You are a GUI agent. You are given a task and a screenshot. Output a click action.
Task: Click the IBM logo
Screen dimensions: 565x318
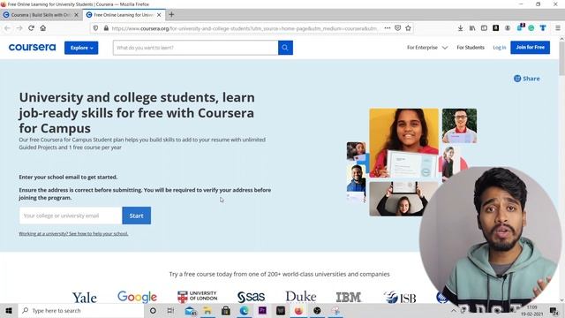(349, 297)
